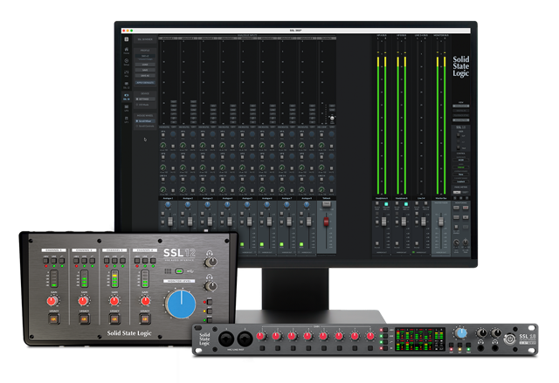
Task: Toggle the cyan lit button on Headphones A strip
Action: coord(386,204)
